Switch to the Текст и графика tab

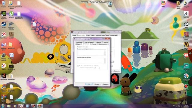click(89, 42)
